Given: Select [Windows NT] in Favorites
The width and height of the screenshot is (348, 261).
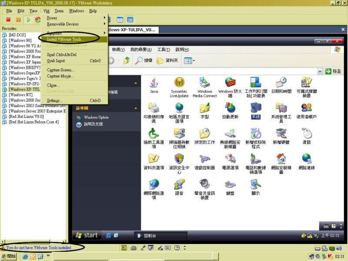Looking at the screenshot, I should click(20, 95).
